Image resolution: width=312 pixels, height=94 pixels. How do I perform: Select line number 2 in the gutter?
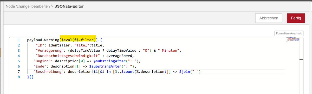point(19,45)
